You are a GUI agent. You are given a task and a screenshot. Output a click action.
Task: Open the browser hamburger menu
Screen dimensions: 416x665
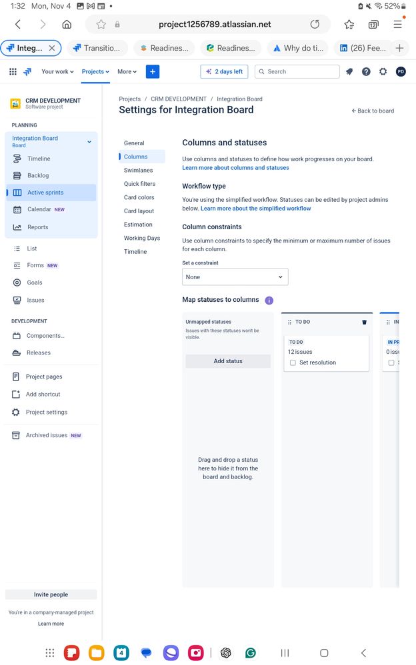397,24
